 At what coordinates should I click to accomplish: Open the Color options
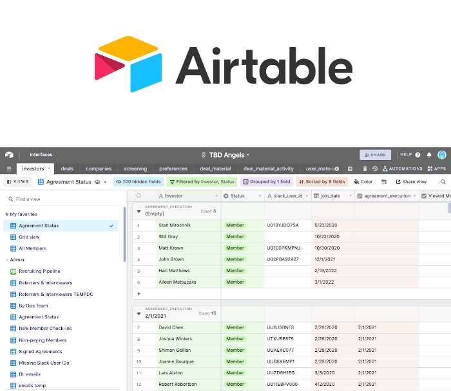point(363,182)
